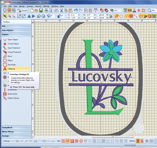
Task: Select the Satin fill stitch type
Action: tap(68, 141)
